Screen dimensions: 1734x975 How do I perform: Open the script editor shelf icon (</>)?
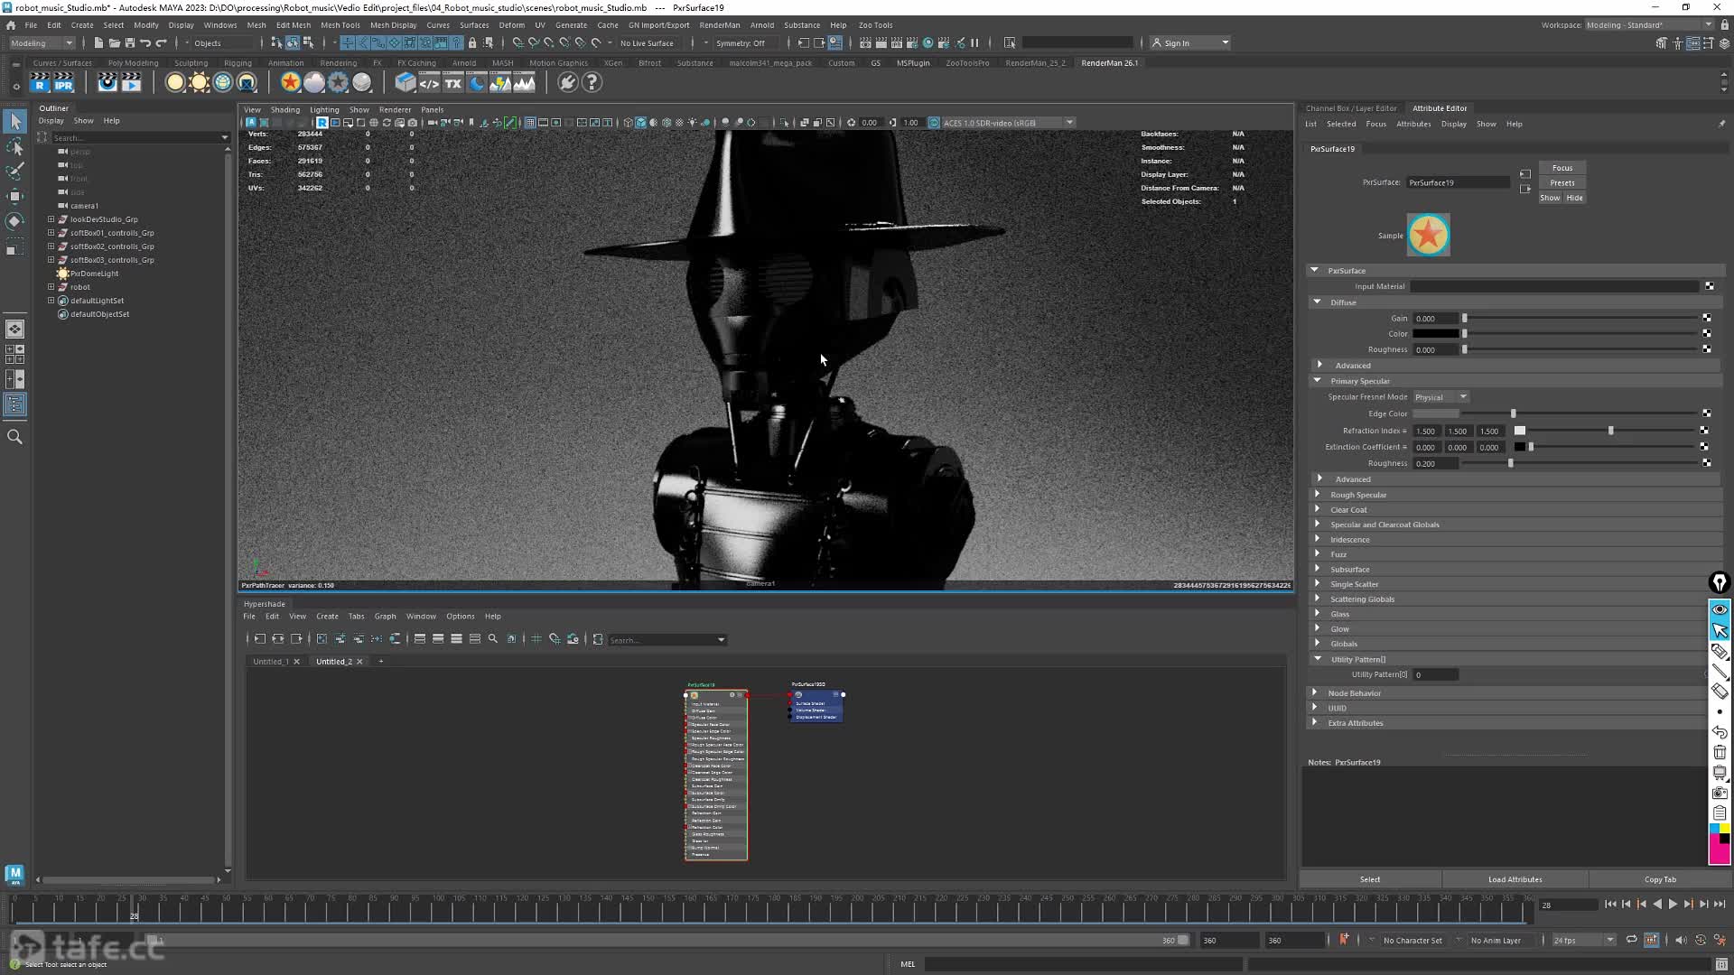click(x=429, y=83)
